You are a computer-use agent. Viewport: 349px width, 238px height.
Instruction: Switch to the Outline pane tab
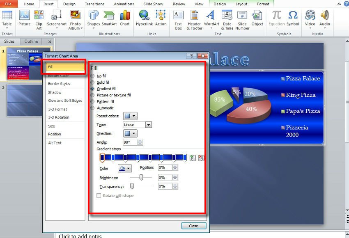[x=31, y=41]
